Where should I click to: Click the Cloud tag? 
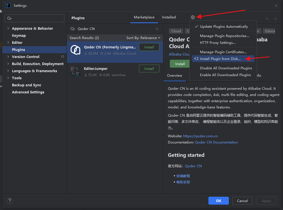[x=176, y=31]
